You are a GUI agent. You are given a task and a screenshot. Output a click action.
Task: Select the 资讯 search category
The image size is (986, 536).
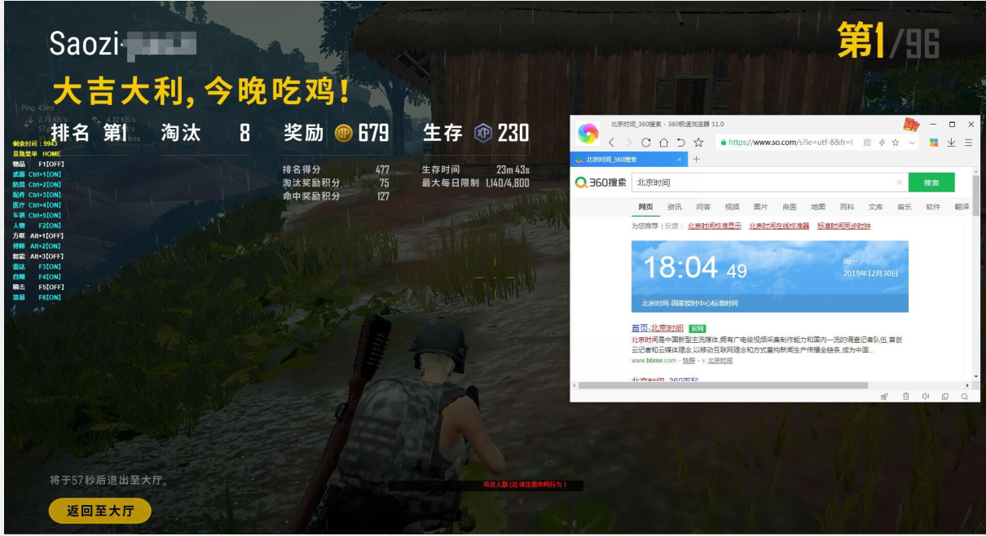[675, 207]
